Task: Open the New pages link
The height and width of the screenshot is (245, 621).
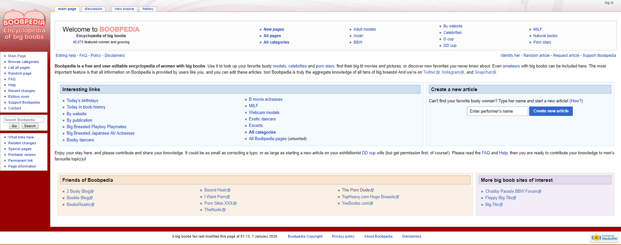Action: [x=274, y=29]
